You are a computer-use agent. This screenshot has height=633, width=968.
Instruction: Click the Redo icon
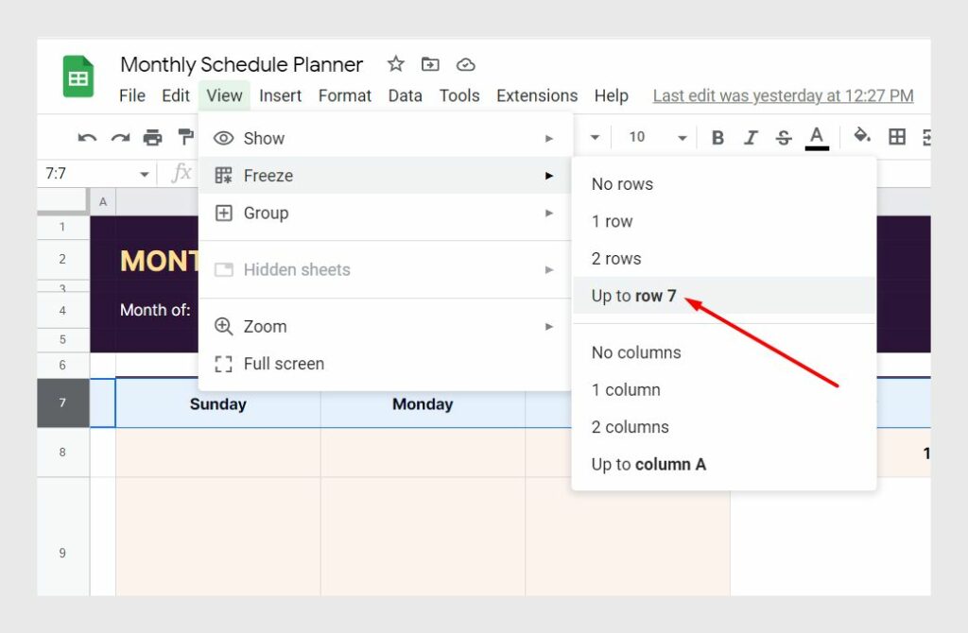coord(120,137)
